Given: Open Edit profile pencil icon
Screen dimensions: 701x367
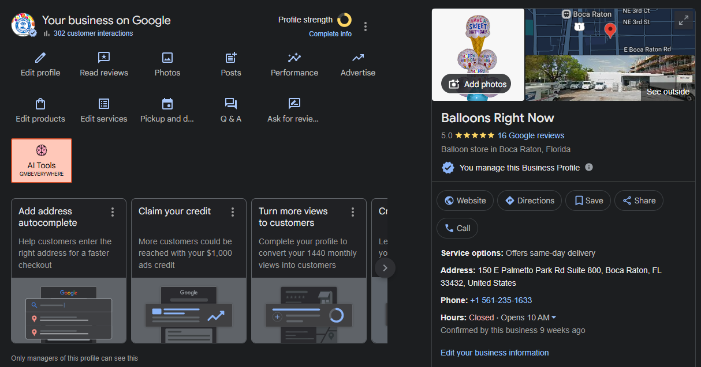Looking at the screenshot, I should tap(40, 58).
